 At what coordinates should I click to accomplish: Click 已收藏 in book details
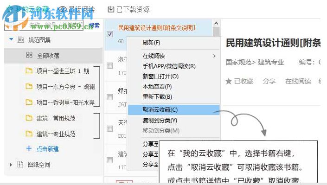[x=244, y=81]
